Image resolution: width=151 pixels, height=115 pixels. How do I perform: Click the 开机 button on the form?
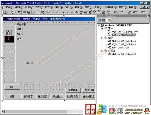point(12,87)
